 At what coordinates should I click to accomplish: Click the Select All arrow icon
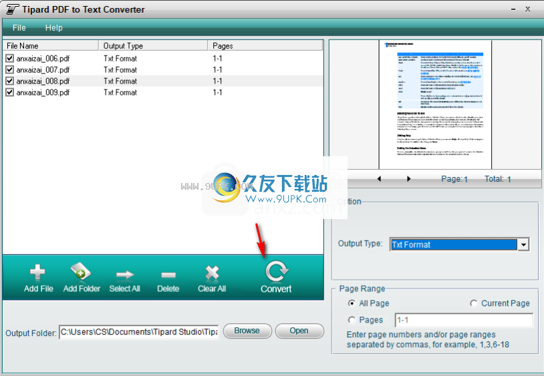[125, 274]
